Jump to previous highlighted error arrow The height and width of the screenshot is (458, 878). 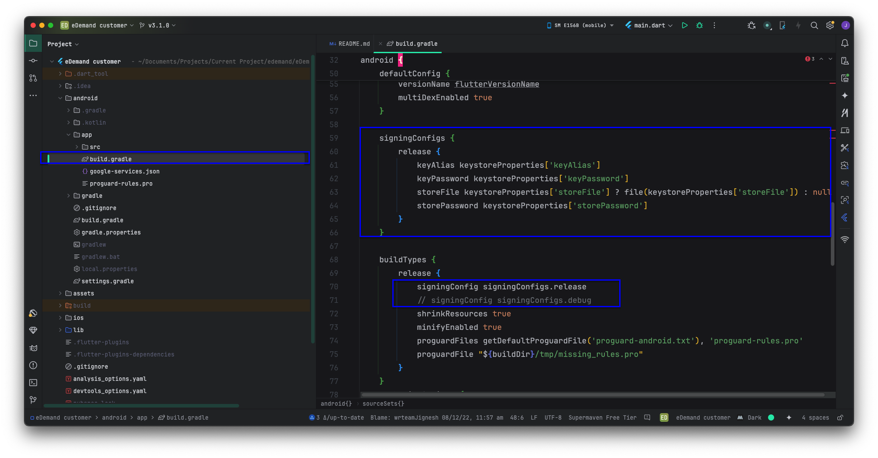pyautogui.click(x=821, y=59)
